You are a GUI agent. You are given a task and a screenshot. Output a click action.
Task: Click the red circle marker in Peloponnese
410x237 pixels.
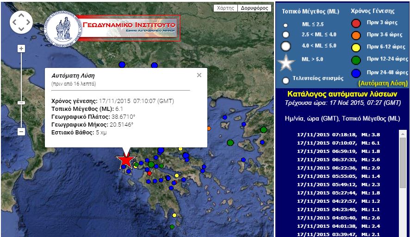pos(149,173)
